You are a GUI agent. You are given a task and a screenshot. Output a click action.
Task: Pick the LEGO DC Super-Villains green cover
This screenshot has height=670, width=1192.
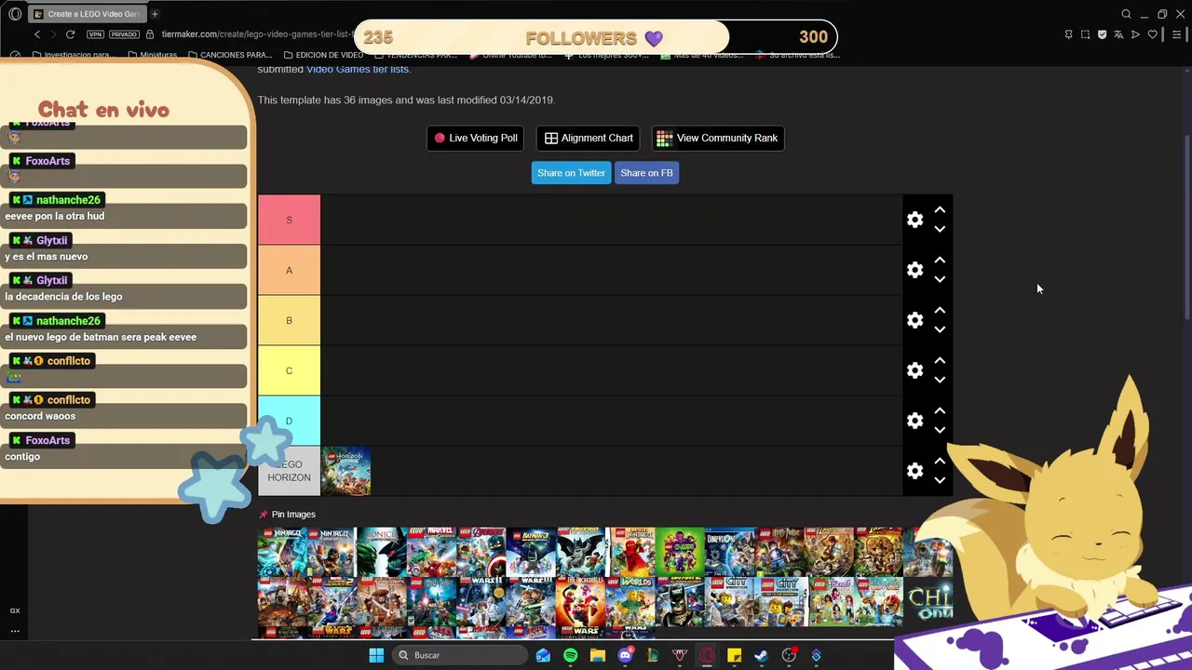(680, 552)
